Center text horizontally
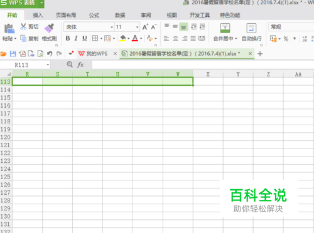Screen dimensions: 314x233 (x=175, y=38)
